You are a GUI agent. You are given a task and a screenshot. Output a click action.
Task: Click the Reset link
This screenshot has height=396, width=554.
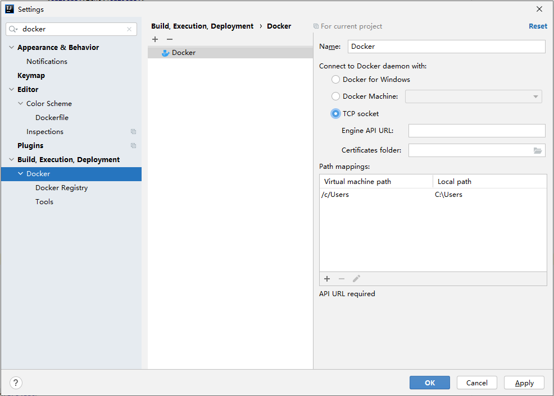537,26
